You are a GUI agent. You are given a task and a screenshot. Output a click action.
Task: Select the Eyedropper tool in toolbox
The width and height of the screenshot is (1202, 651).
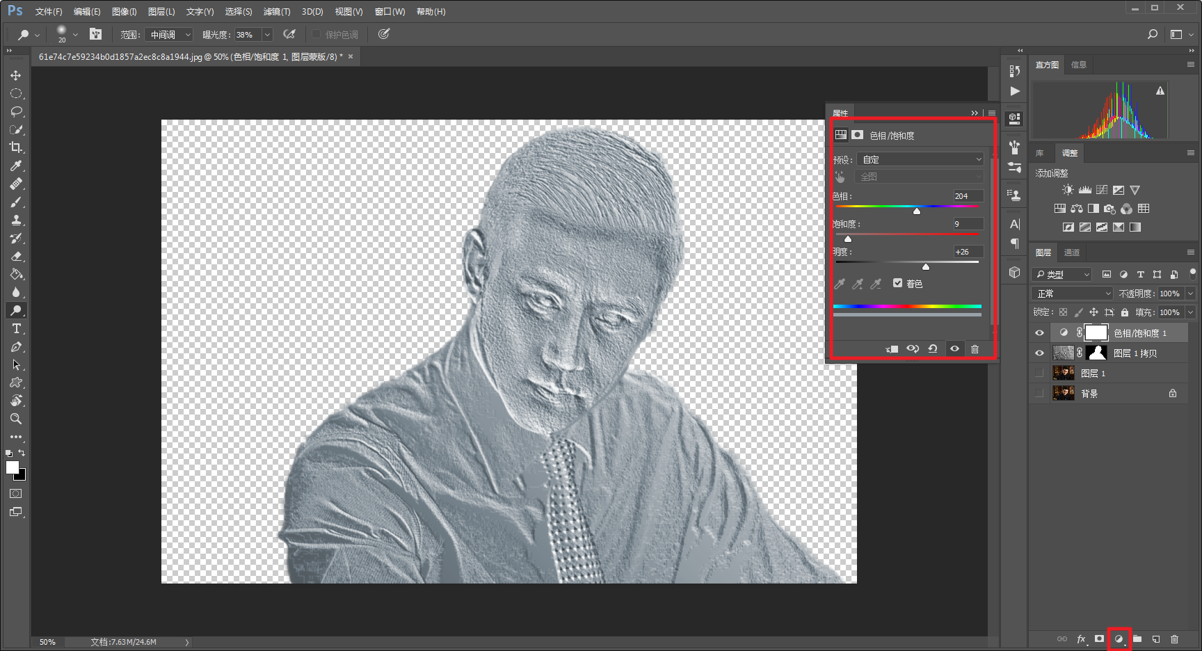click(x=16, y=166)
